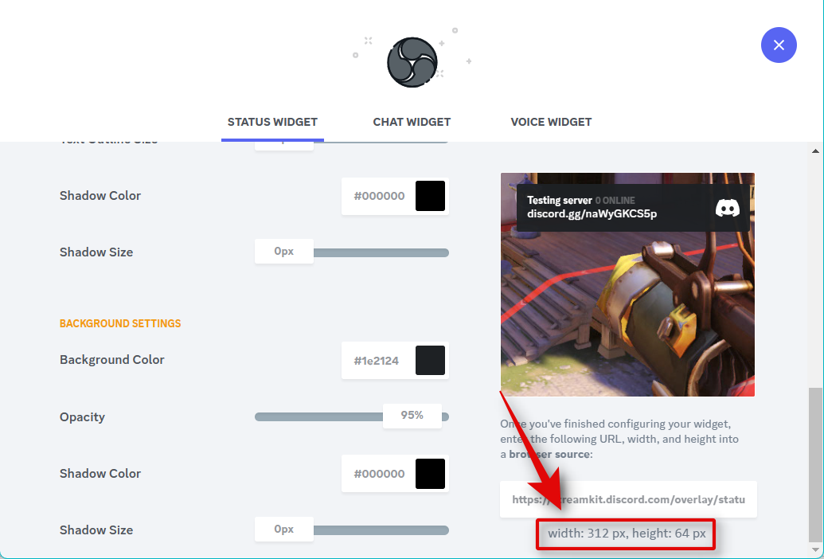
Task: Edit the Background Color #1e2124 hex field
Action: (x=377, y=361)
